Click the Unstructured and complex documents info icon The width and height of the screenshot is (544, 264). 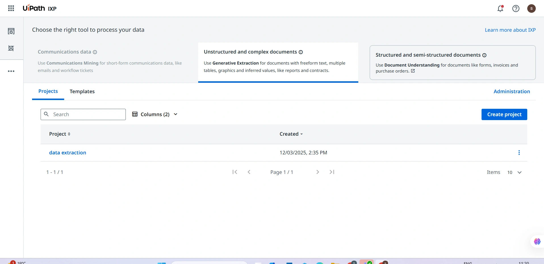pyautogui.click(x=301, y=52)
